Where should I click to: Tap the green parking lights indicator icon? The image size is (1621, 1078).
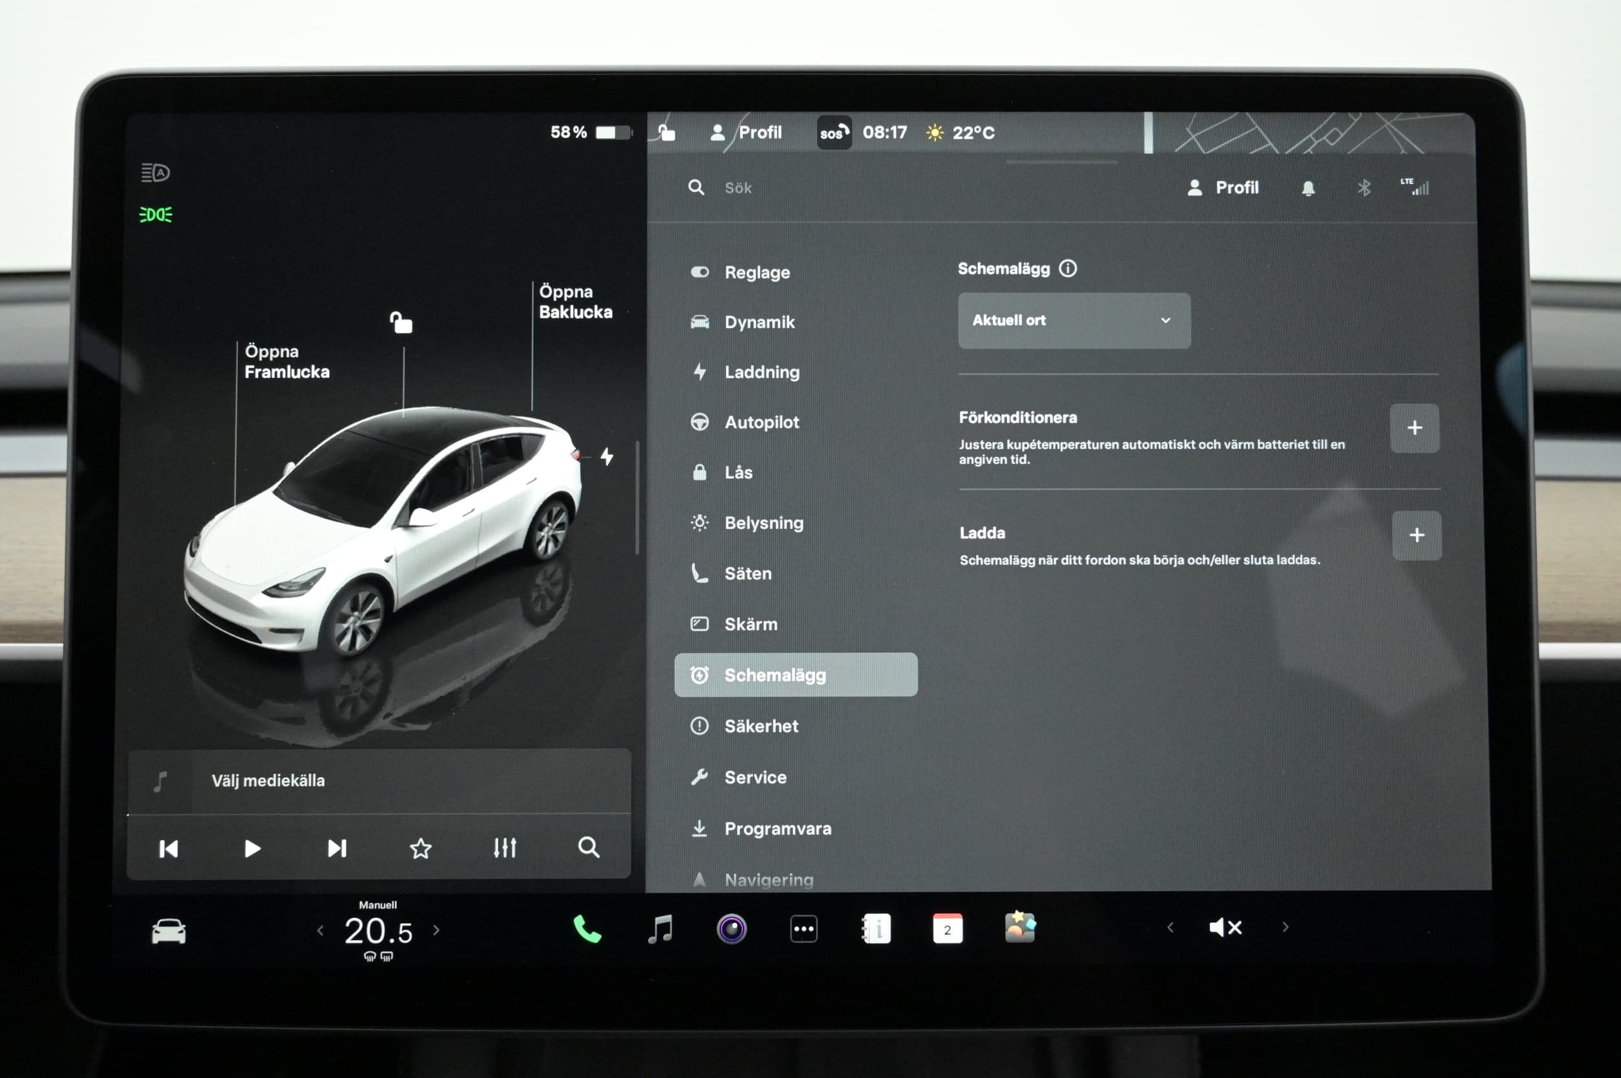[156, 215]
